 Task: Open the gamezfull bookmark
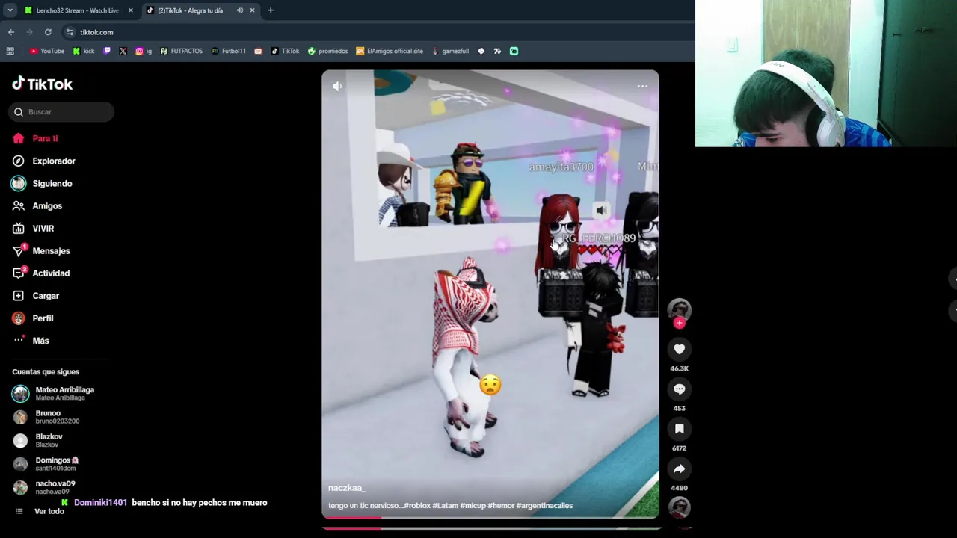(x=449, y=51)
